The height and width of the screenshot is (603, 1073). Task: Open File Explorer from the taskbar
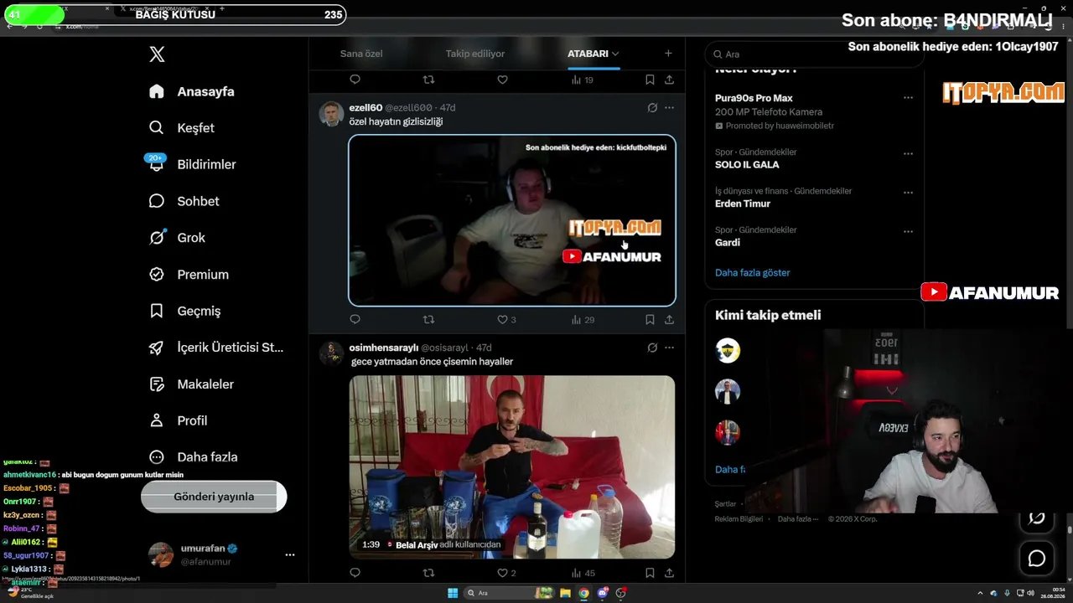(x=565, y=593)
